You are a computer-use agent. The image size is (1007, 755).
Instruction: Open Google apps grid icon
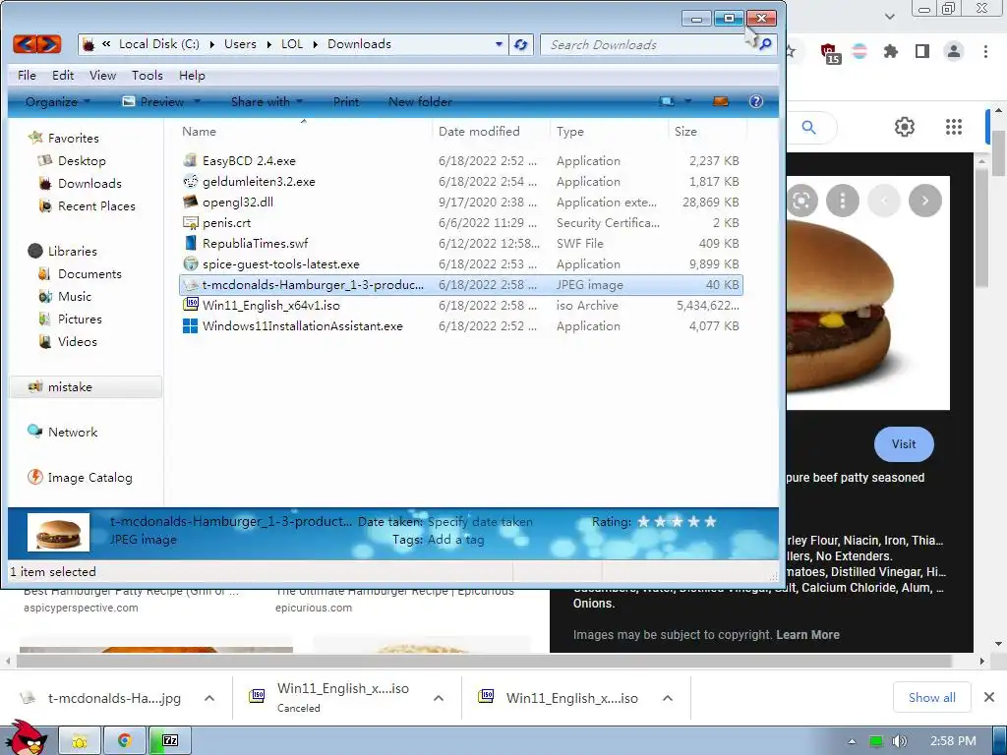(954, 127)
